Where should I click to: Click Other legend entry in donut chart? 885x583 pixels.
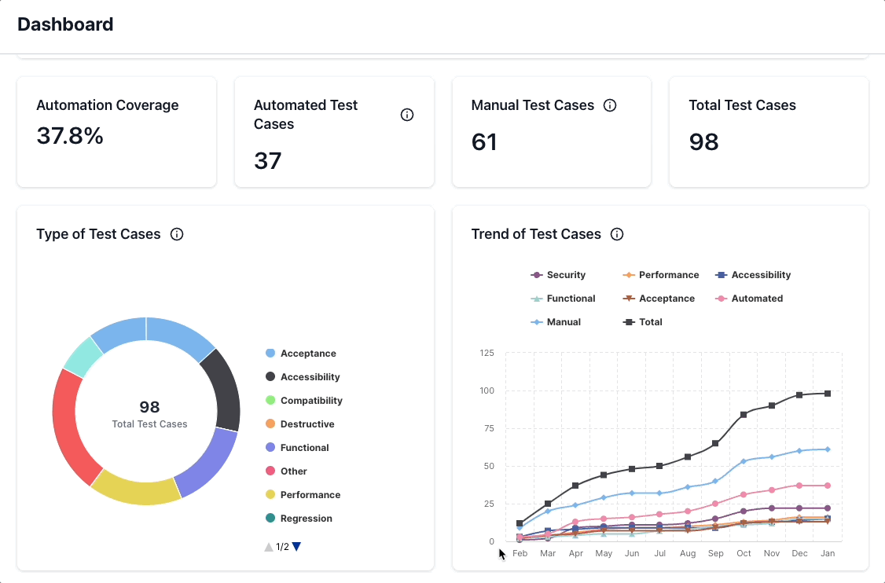pos(293,471)
